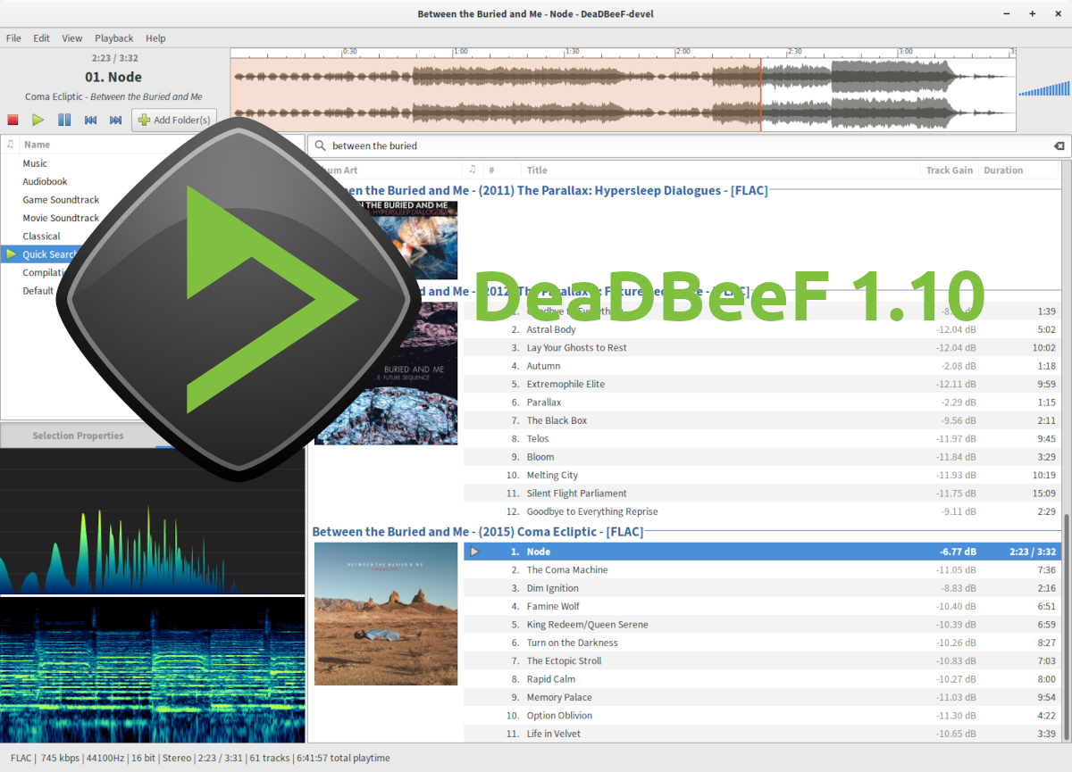The height and width of the screenshot is (772, 1072).
Task: Click the Add Folder(s) button
Action: [173, 120]
